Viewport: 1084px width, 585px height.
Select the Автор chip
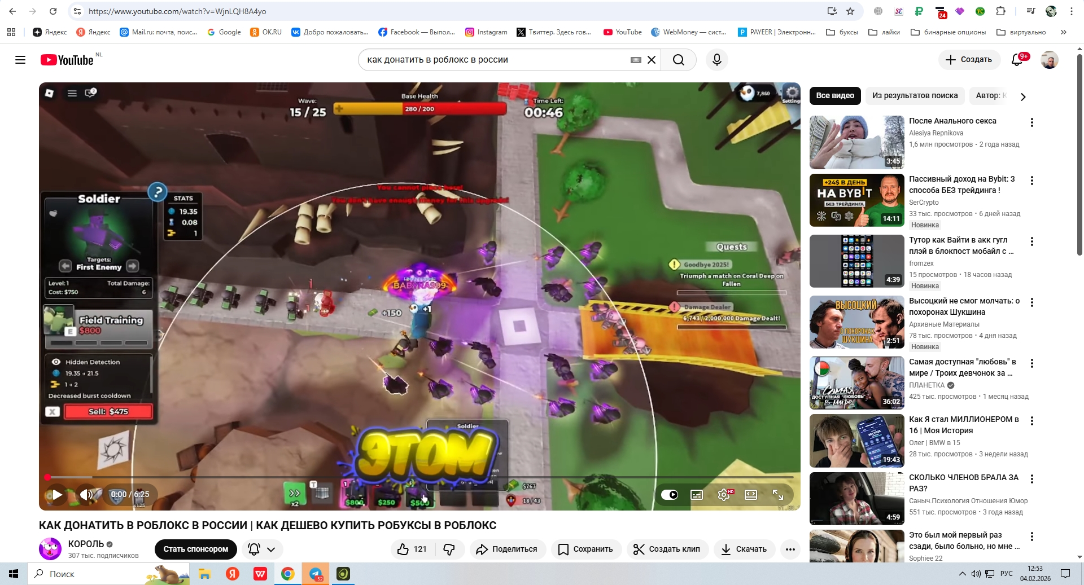click(x=991, y=96)
